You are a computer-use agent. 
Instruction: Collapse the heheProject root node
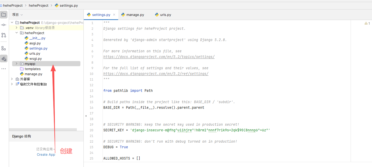click(x=12, y=23)
